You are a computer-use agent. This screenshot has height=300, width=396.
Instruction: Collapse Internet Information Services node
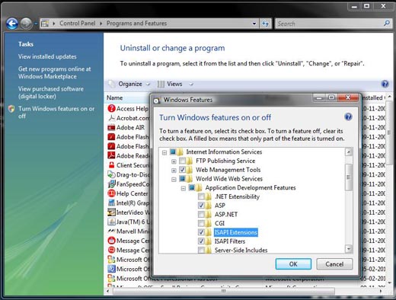[164, 152]
